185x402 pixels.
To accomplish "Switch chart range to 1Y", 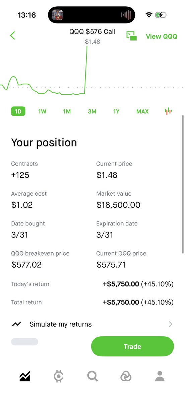I will tap(116, 112).
